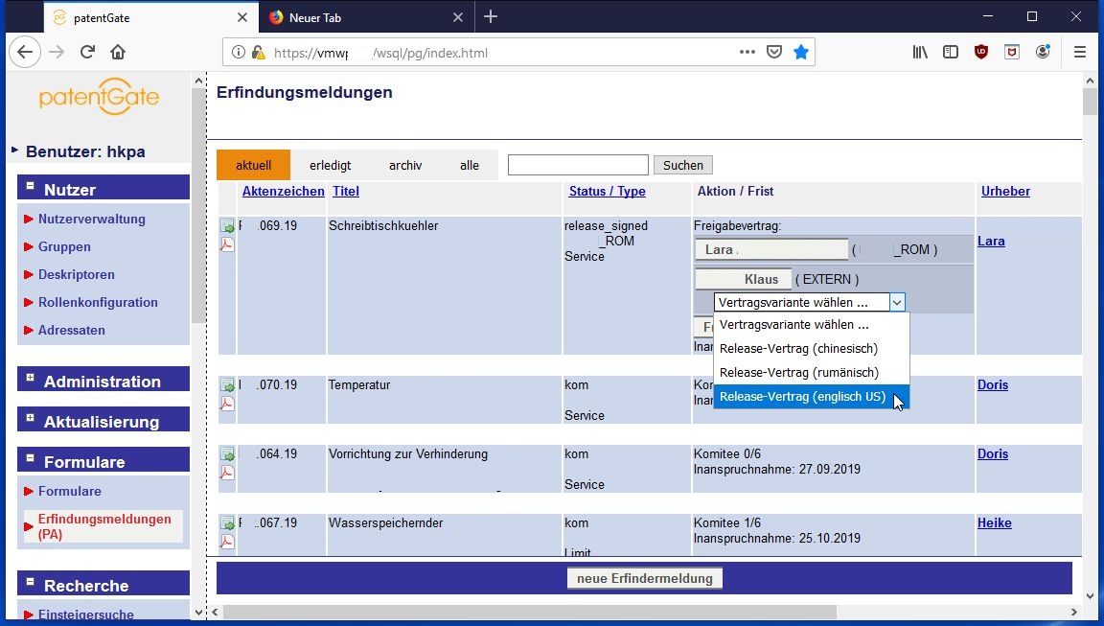Viewport: 1104px width, 626px height.
Task: Click the Klaus button in Freigabevertrag
Action: (744, 280)
